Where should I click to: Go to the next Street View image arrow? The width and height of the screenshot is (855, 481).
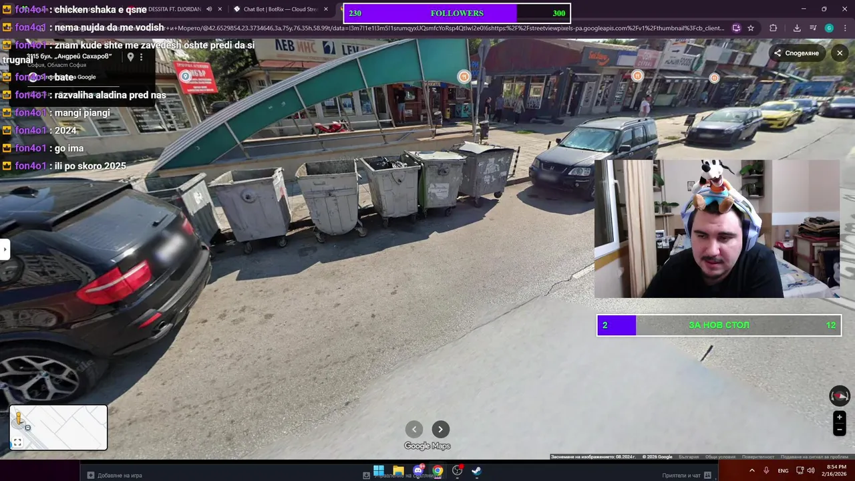coord(440,430)
